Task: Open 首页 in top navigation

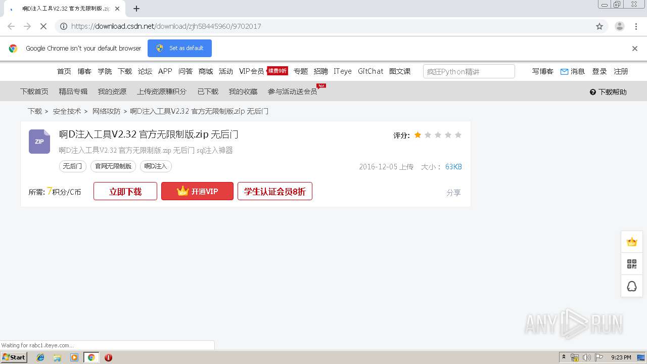Action: (64, 71)
